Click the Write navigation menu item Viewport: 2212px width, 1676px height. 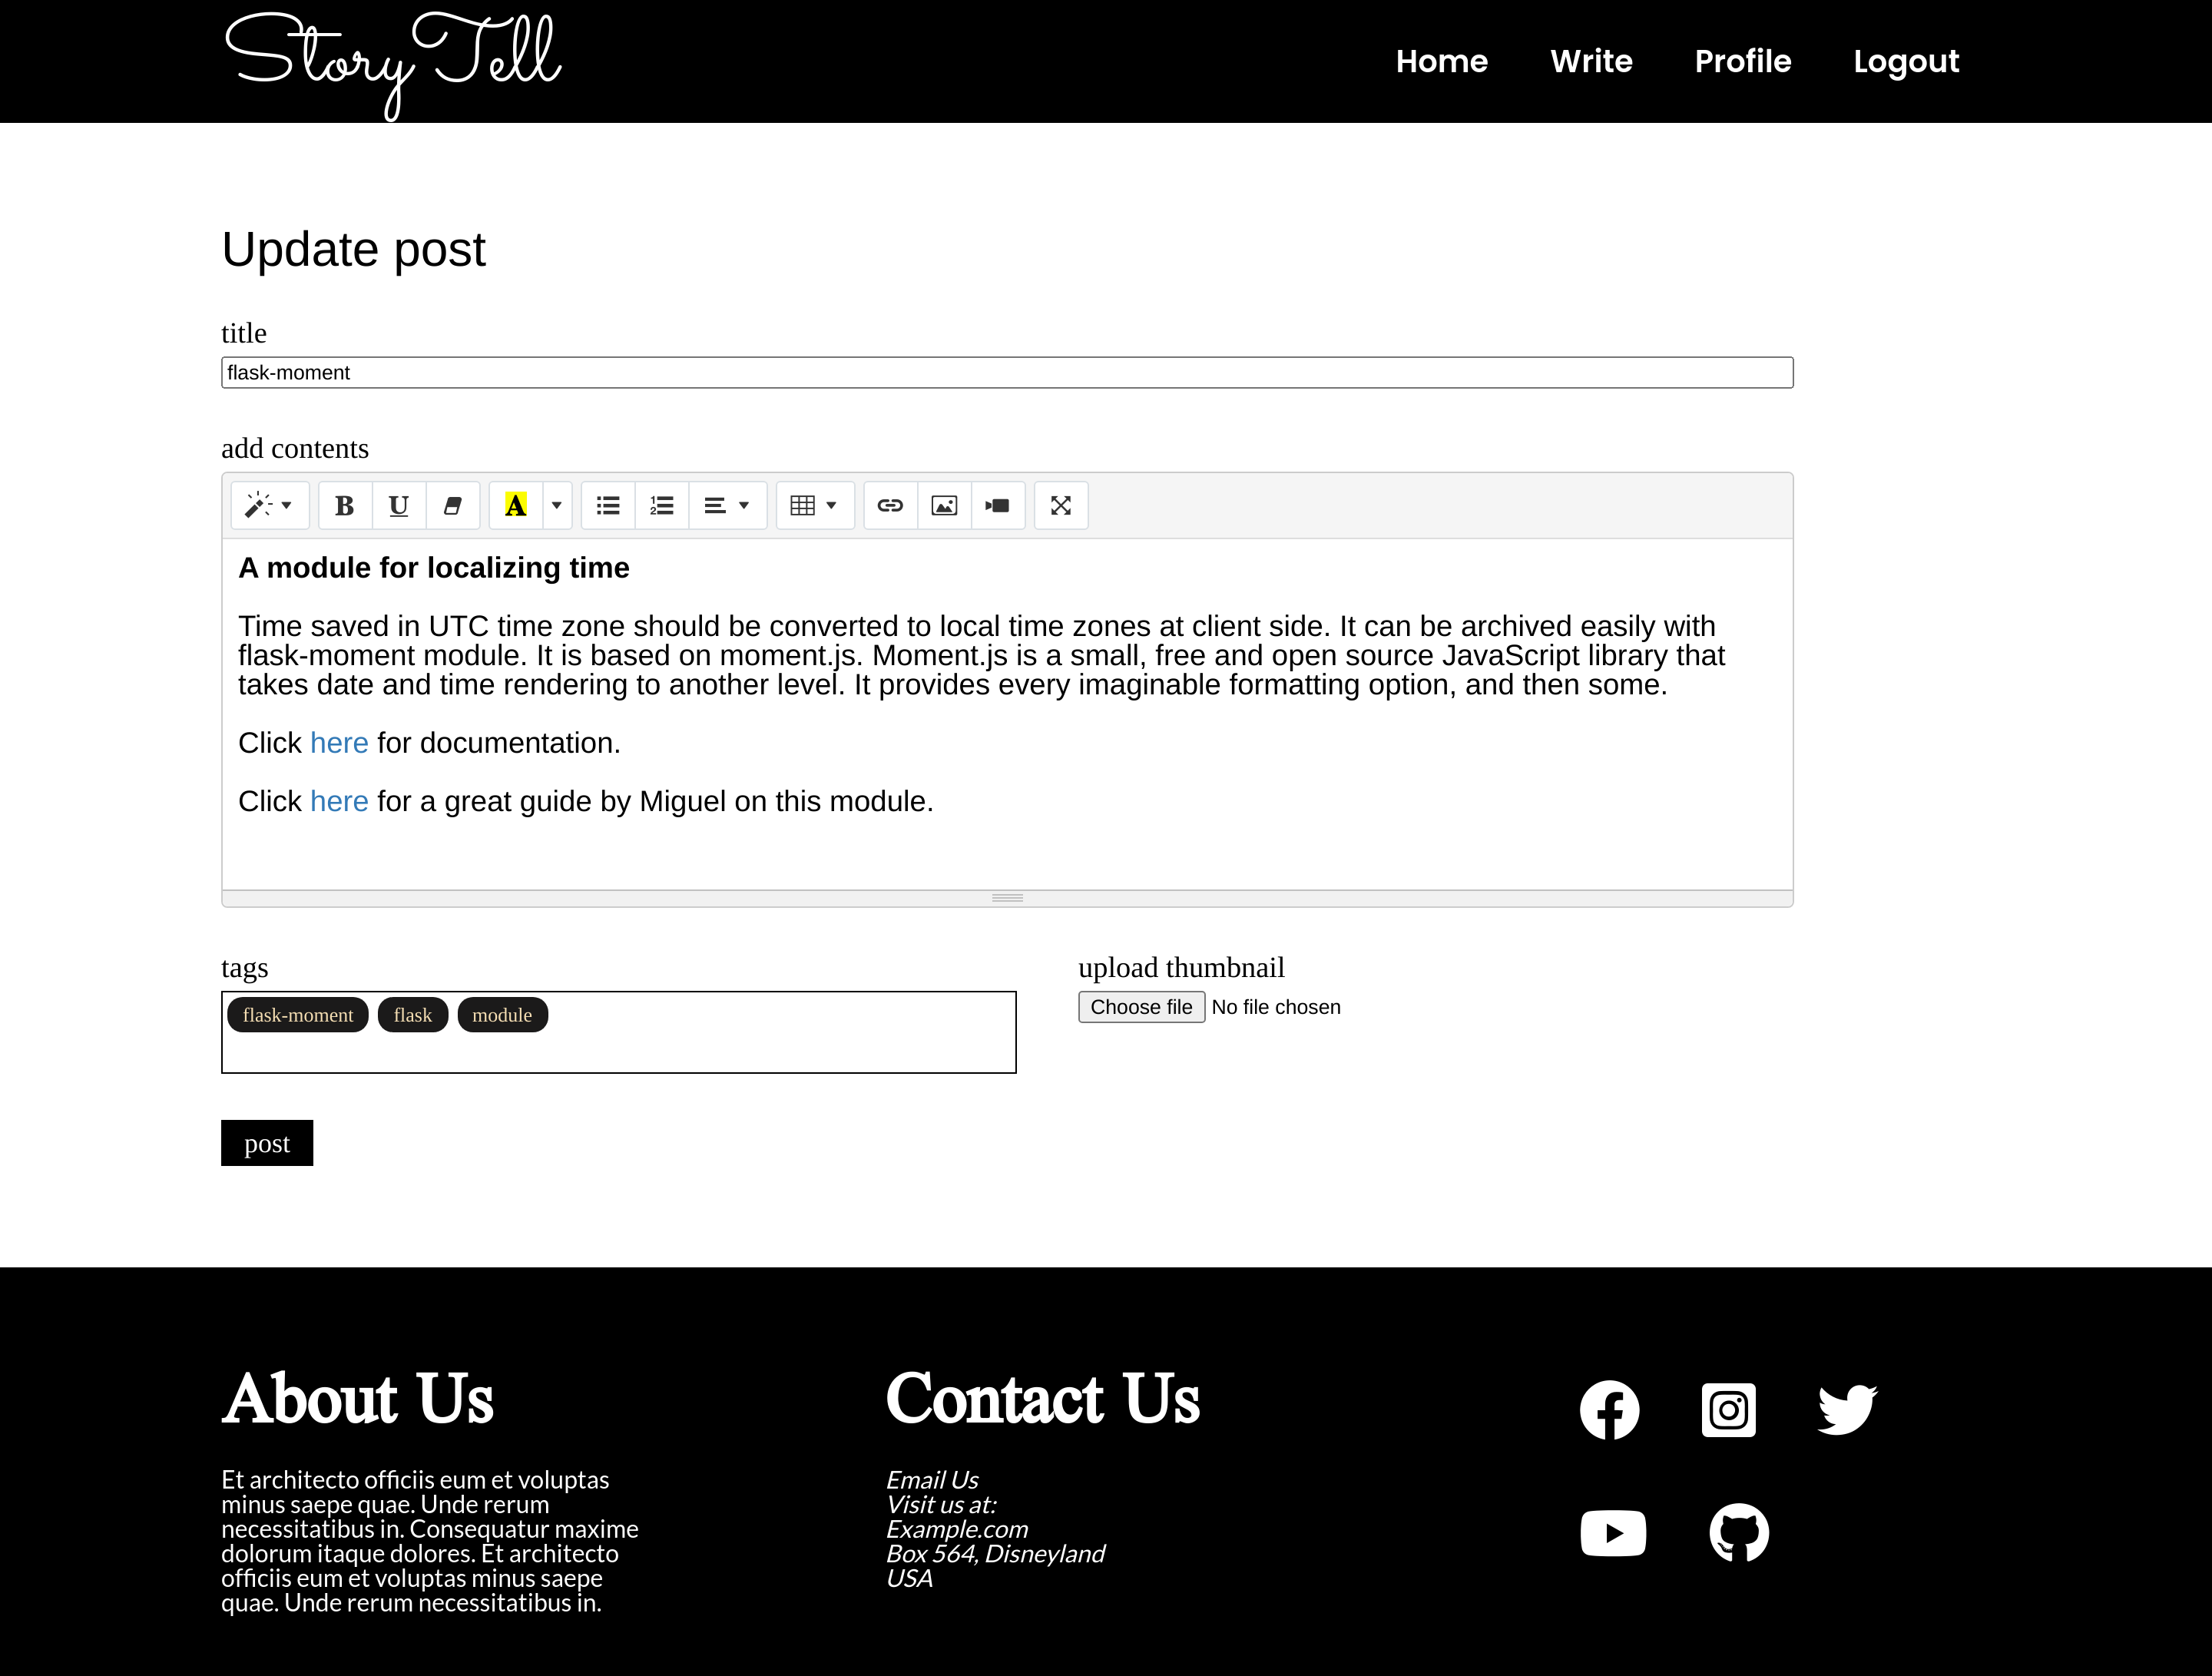[x=1589, y=61]
